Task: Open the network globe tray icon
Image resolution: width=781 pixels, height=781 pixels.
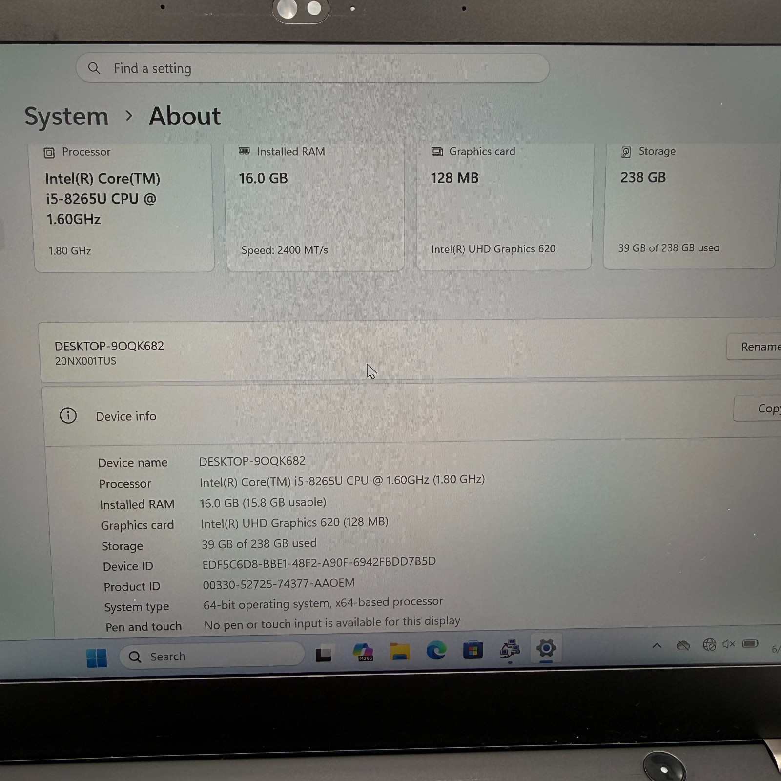Action: click(x=709, y=645)
